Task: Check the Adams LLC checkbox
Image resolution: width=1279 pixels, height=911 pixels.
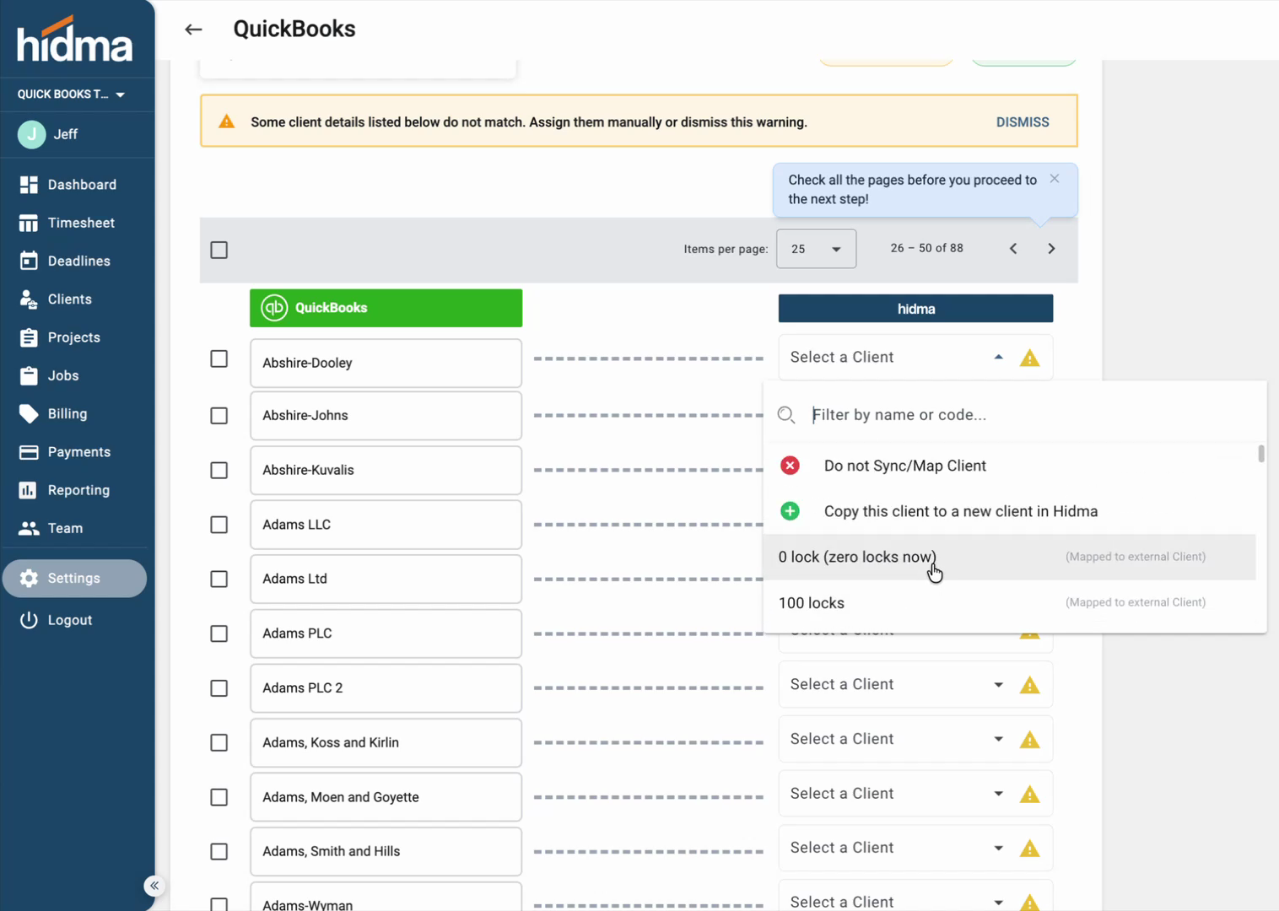Action: pyautogui.click(x=219, y=525)
